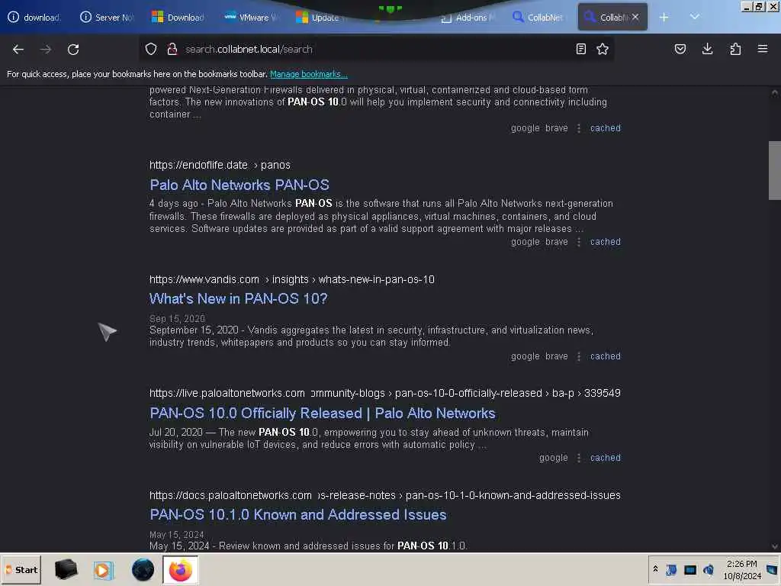The image size is (781, 586).
Task: Go back to the previous page
Action: coord(18,50)
